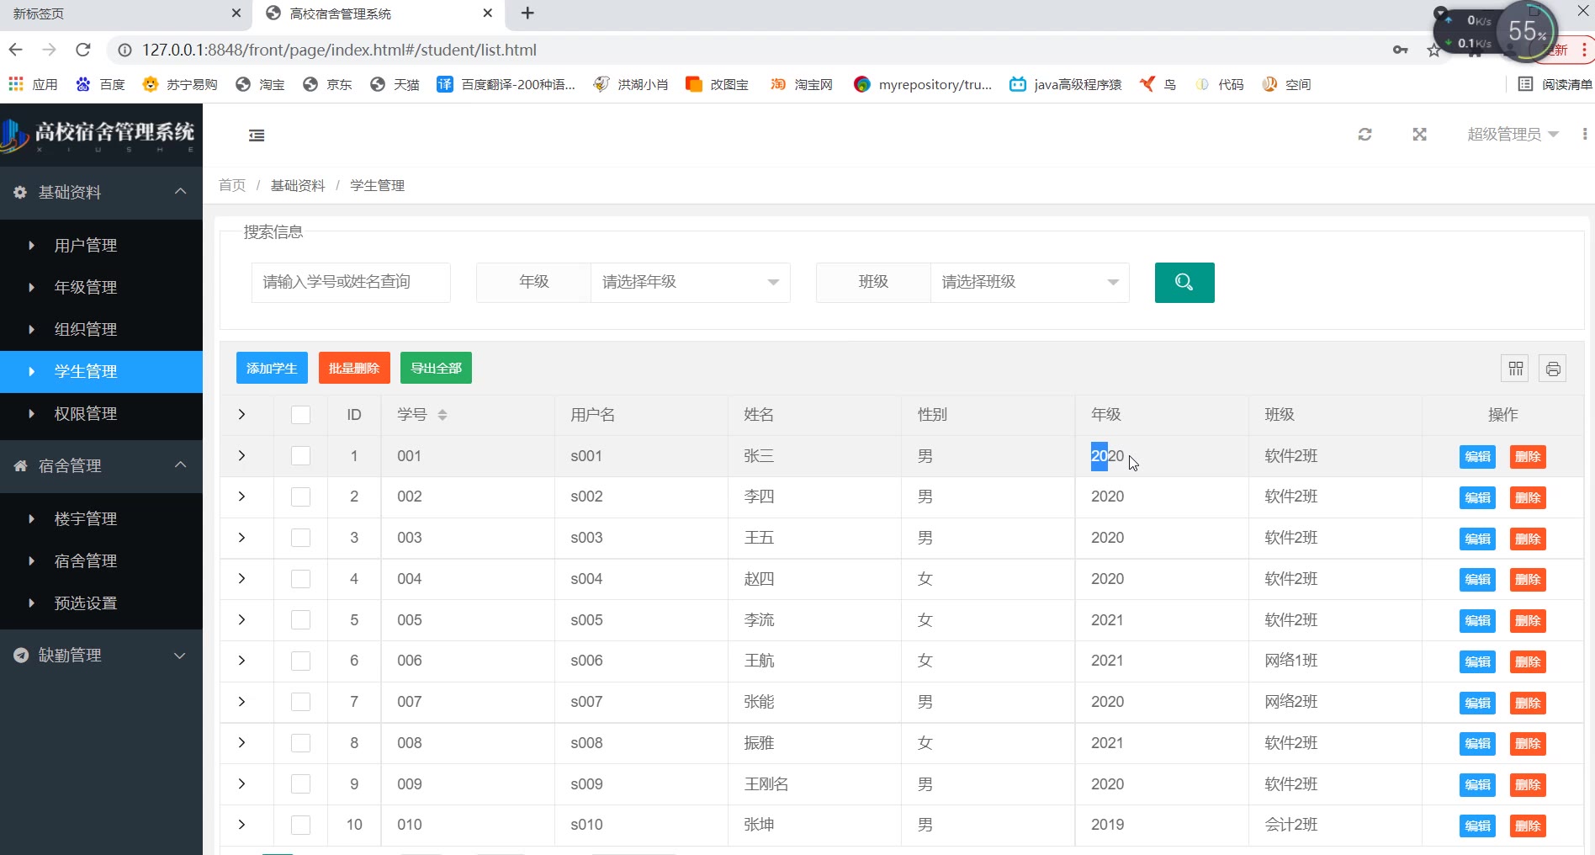Viewport: 1595px width, 855px height.
Task: Open the 请选择年级 grade dropdown
Action: [x=690, y=283]
